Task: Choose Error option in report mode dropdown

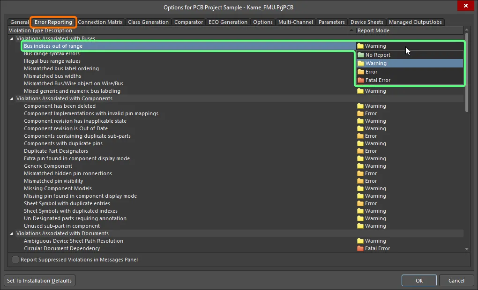Action: tap(410, 72)
